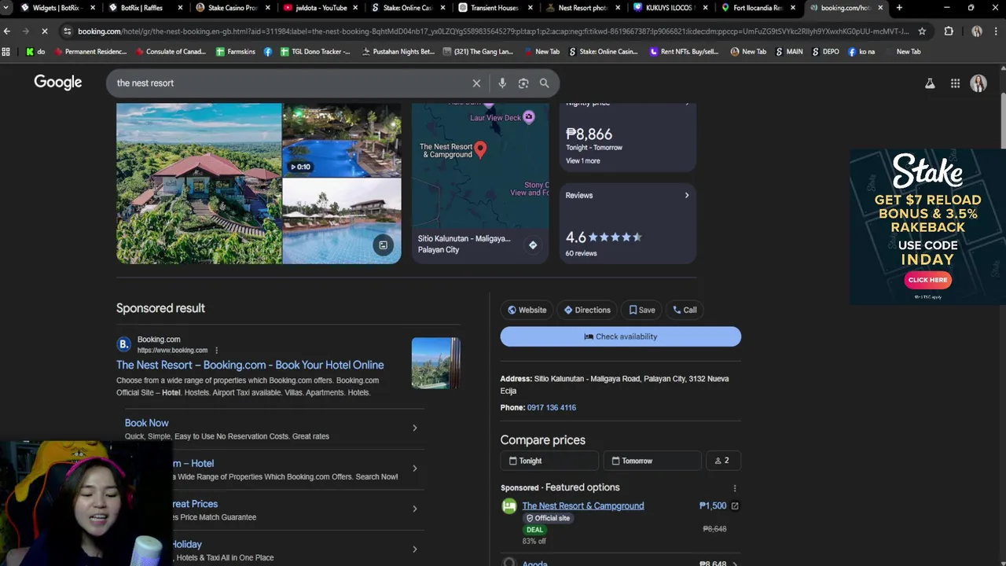
Task: Change the number of guests
Action: [723, 461]
